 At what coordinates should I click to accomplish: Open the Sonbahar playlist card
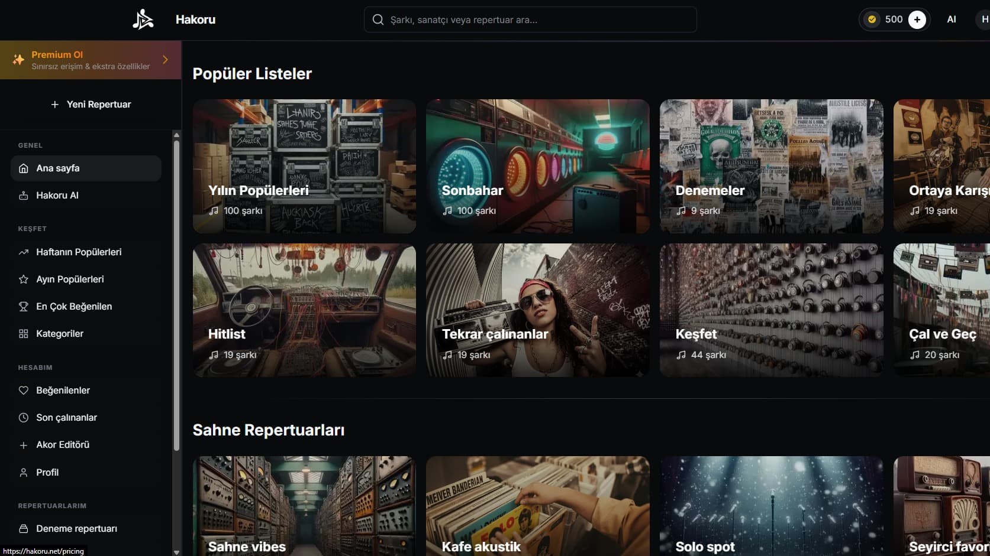538,166
